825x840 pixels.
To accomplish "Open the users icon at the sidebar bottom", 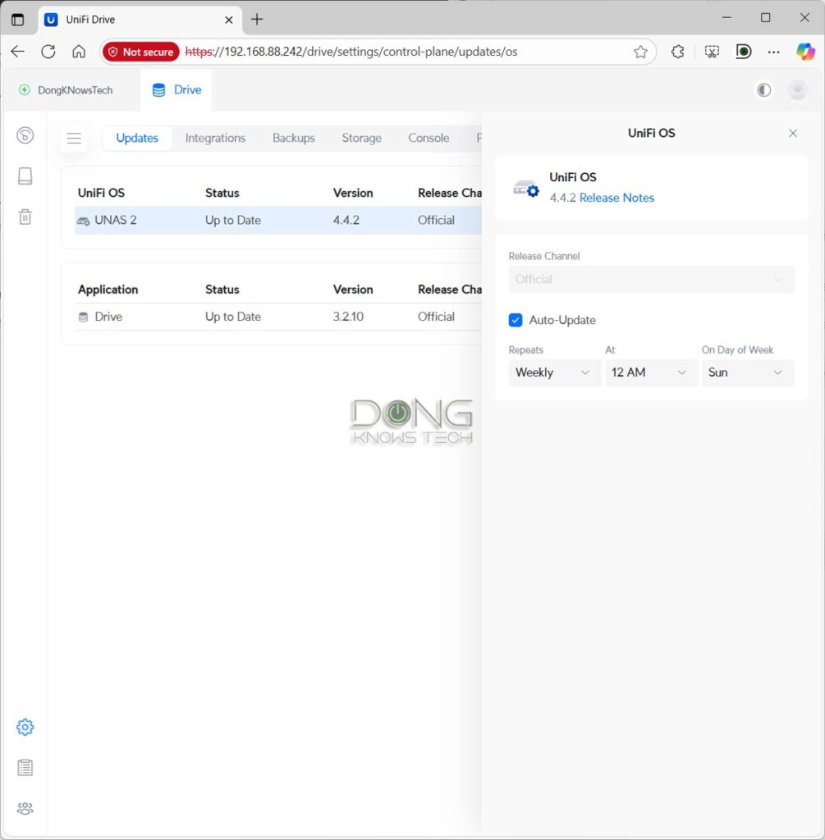I will click(x=25, y=809).
